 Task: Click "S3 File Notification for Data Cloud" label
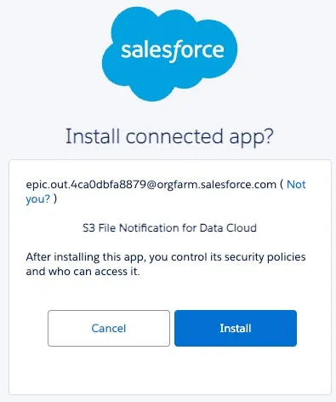tap(169, 228)
